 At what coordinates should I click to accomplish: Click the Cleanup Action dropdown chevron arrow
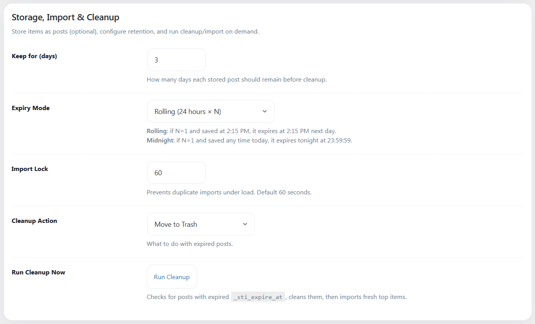[x=245, y=224]
